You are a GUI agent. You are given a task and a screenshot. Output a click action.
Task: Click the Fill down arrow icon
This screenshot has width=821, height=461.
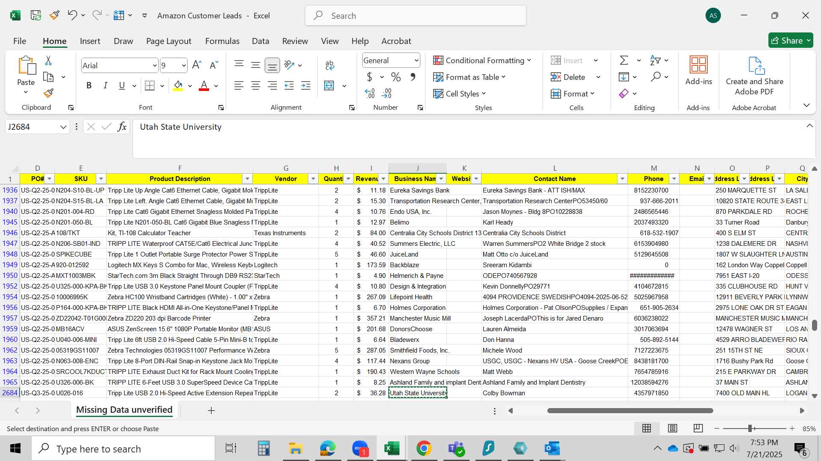coord(624,77)
